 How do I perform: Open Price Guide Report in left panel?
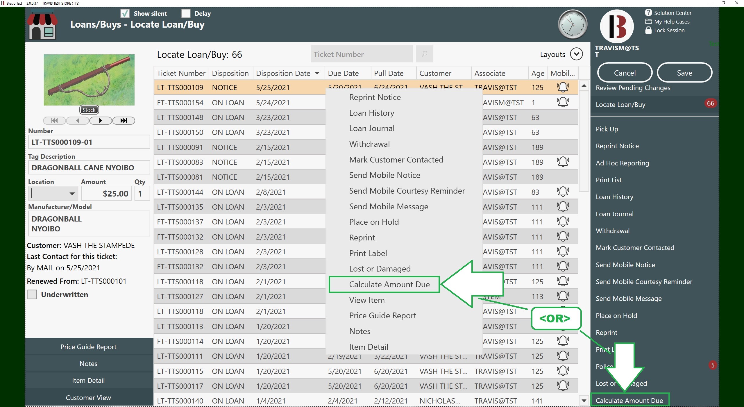88,347
